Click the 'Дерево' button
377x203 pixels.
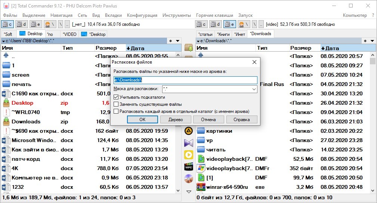click(x=176, y=120)
